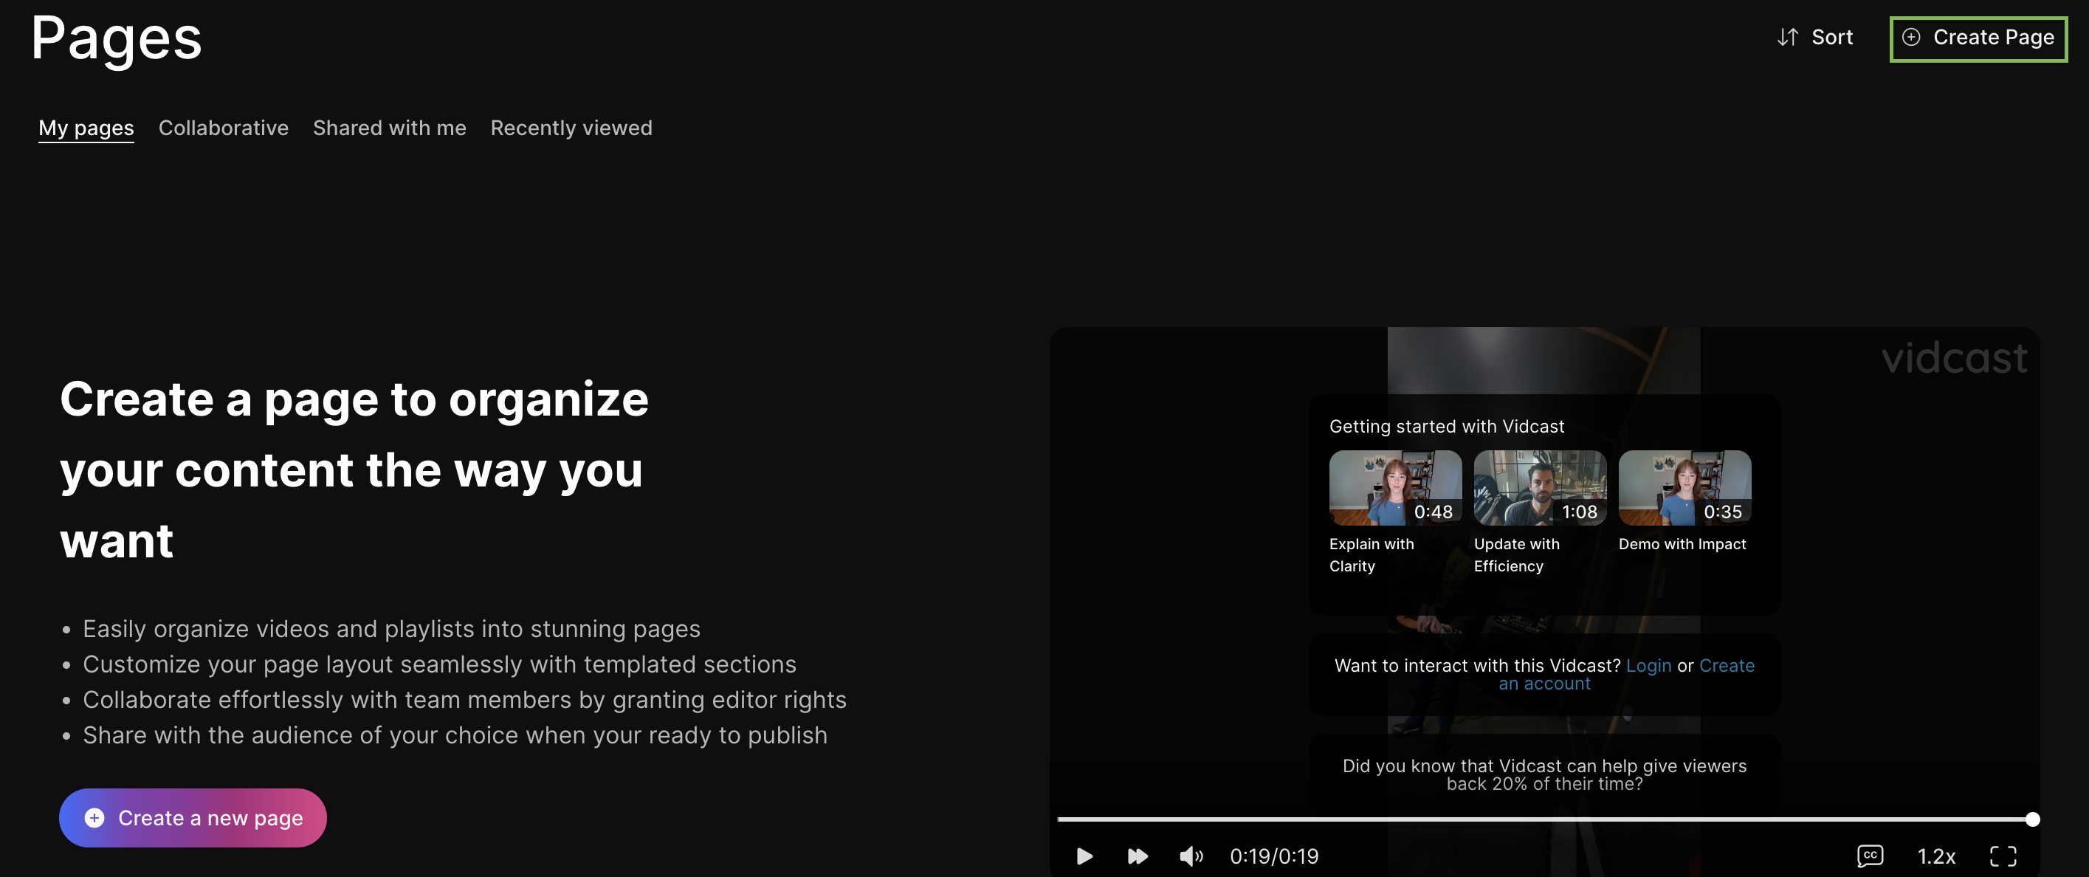Click the Create Page button
2089x877 pixels.
[x=1978, y=38]
